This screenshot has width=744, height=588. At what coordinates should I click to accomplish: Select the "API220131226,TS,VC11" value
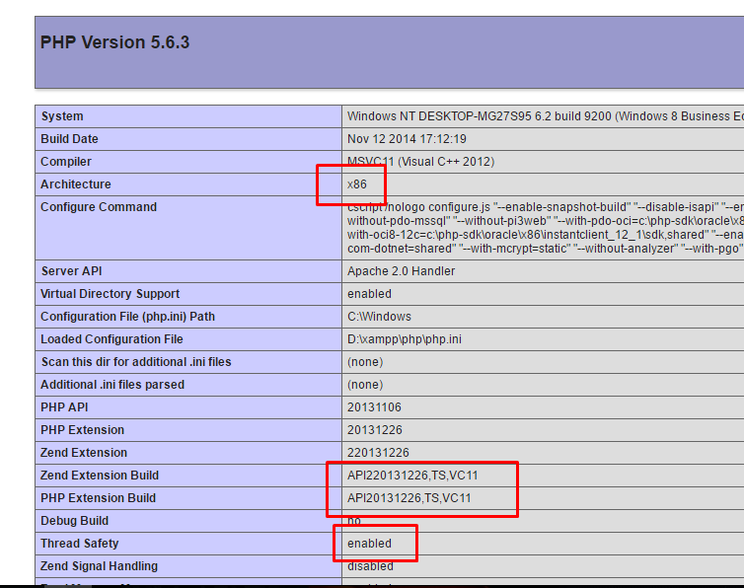pyautogui.click(x=412, y=476)
